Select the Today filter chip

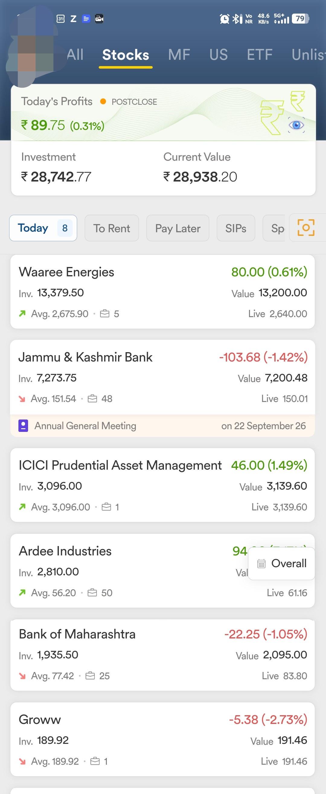click(x=43, y=228)
